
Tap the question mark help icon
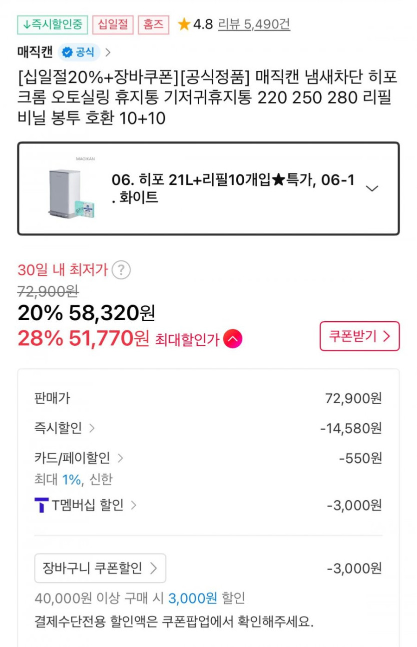[121, 270]
